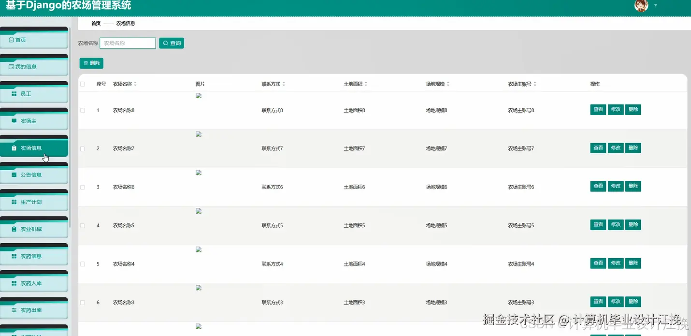Focus the 农场名称 search input field

pyautogui.click(x=128, y=44)
